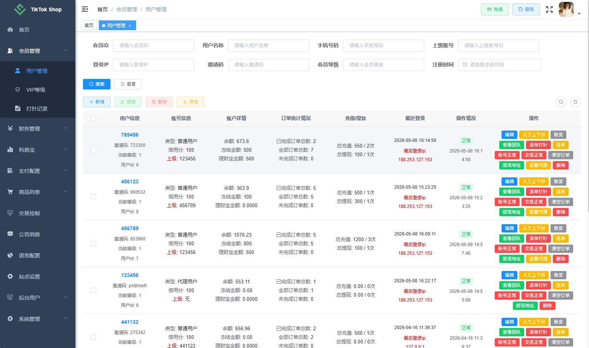Screen dimensions: 589x348
Task: Show or hide search with magnifier icon
Action: [x=561, y=102]
